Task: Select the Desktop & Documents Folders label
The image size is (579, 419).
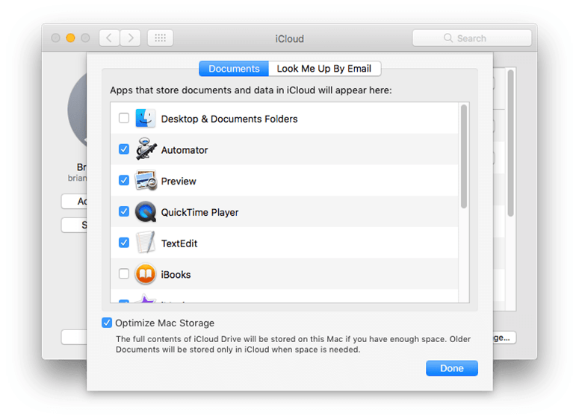Action: [x=229, y=119]
